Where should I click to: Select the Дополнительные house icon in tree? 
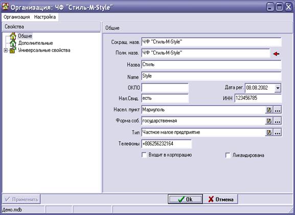[13, 43]
